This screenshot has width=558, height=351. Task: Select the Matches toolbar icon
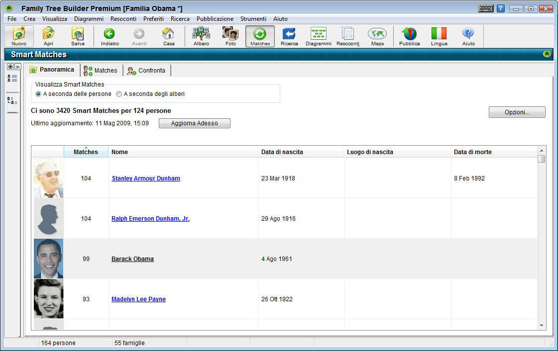[x=260, y=36]
